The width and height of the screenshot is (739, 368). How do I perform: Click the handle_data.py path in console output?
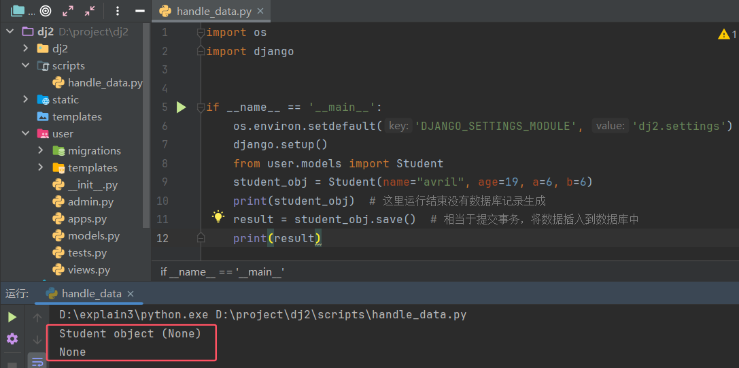click(x=341, y=315)
